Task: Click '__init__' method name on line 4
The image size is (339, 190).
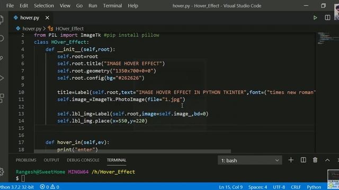Action: [69, 49]
